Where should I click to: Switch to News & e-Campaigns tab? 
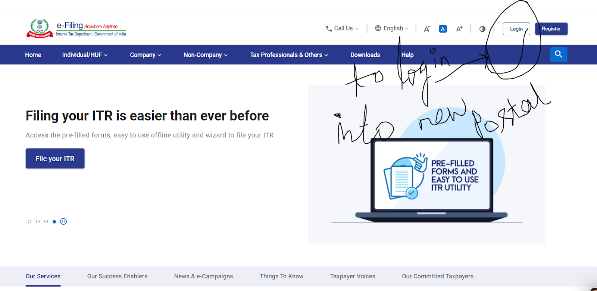203,276
